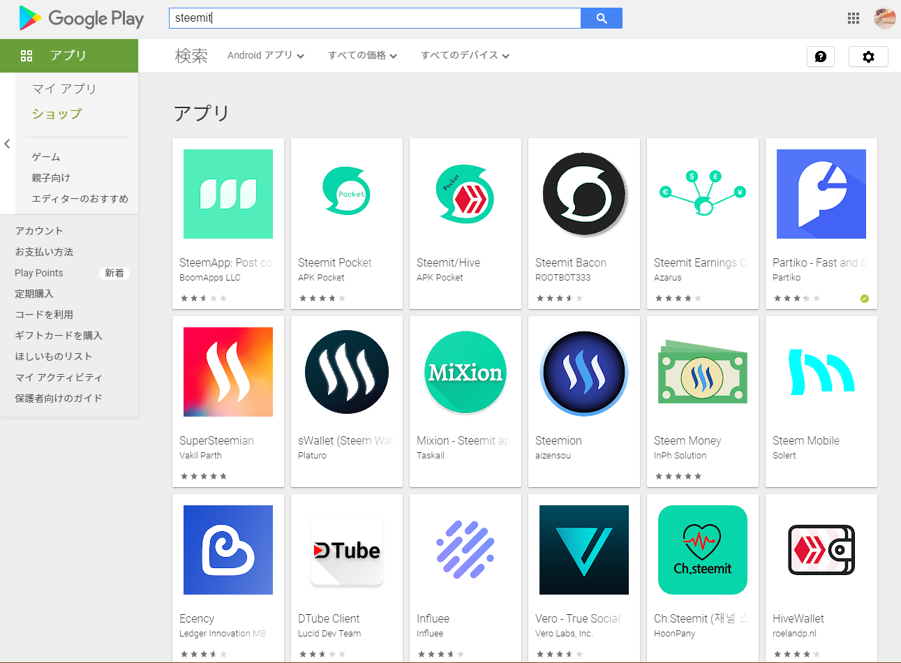
Task: Open 定期購入 link
Action: [x=34, y=294]
